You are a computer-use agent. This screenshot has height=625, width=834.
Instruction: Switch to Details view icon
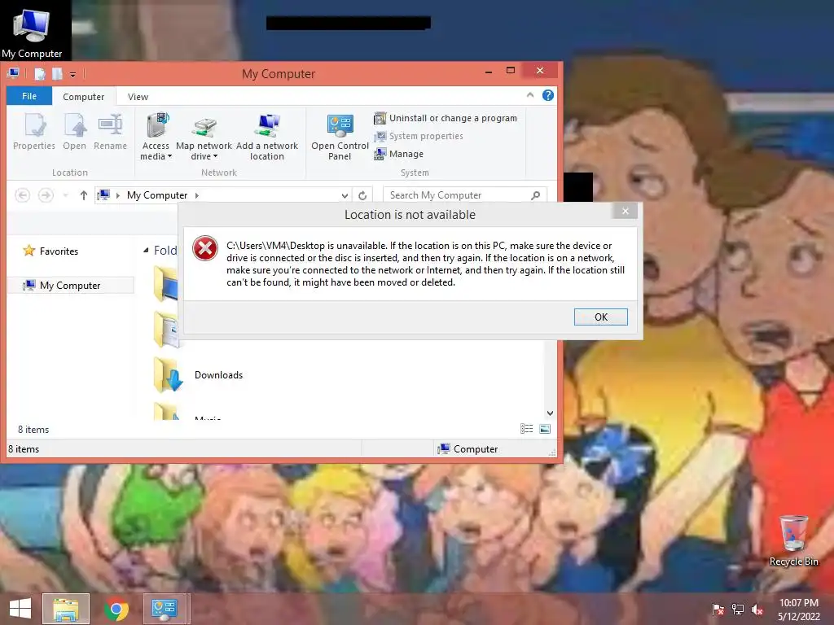[527, 428]
